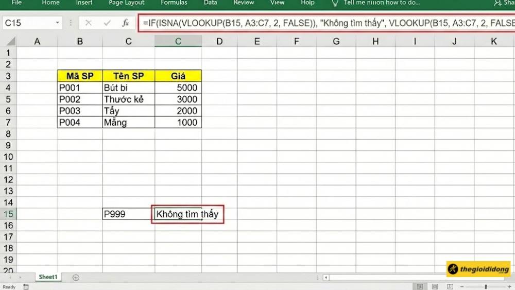The width and height of the screenshot is (515, 290).
Task: Click the zoom out minus button
Action: coord(463,287)
